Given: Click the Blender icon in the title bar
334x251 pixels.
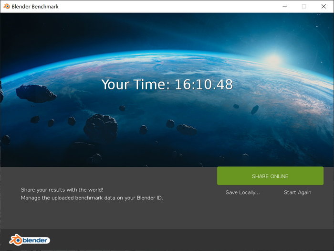Looking at the screenshot, I should pyautogui.click(x=7, y=7).
